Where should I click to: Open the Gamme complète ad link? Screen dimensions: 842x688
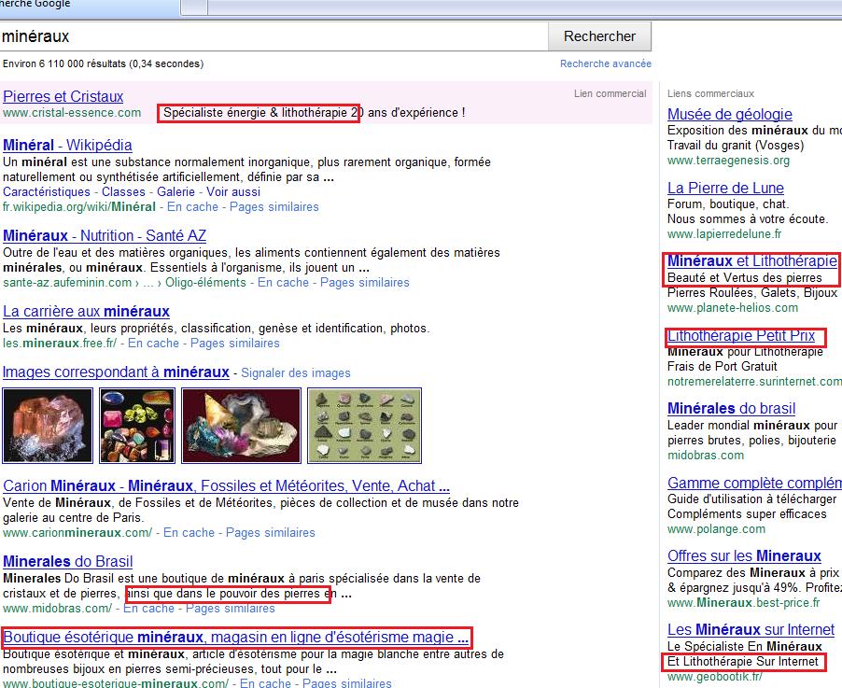754,484
